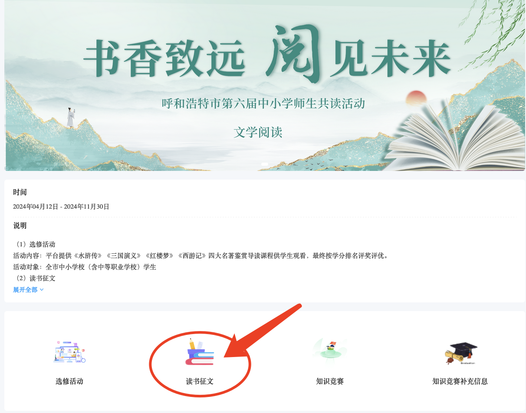The image size is (526, 413).
Task: Select the 选修活动 label
Action: click(x=69, y=381)
